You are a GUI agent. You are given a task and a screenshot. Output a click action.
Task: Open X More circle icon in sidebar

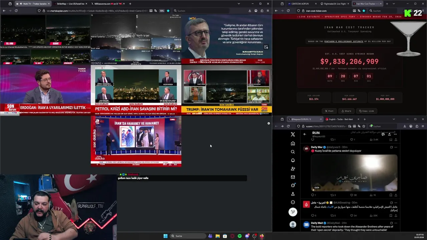(x=293, y=202)
